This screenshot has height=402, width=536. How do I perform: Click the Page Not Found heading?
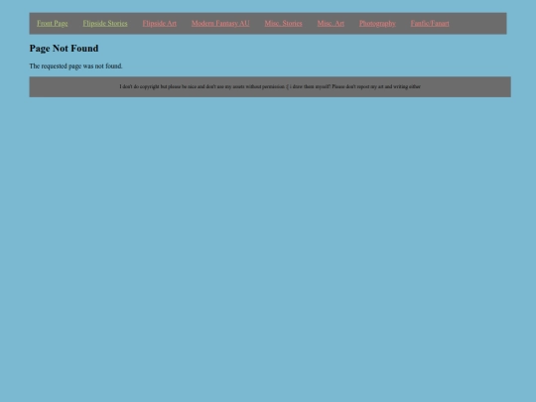pyautogui.click(x=64, y=49)
